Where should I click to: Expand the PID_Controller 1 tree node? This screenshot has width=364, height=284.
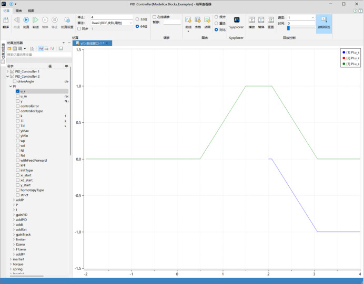tap(8, 71)
